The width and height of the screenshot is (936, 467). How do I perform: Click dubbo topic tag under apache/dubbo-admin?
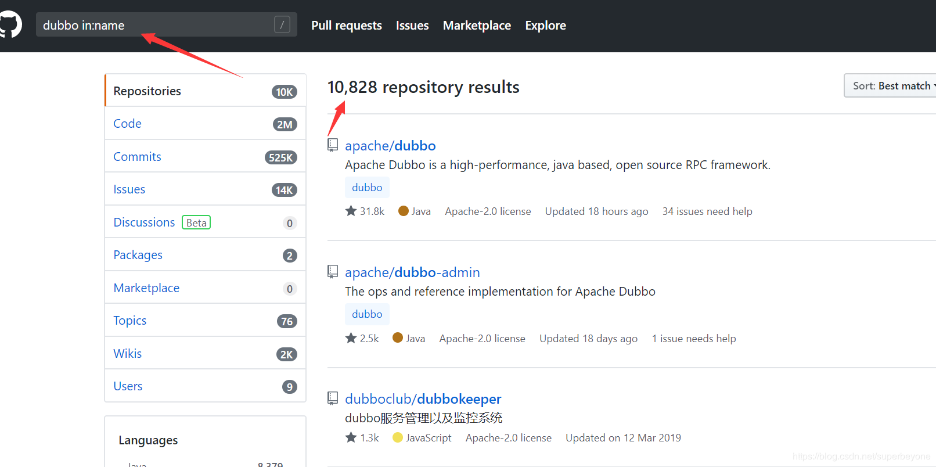[367, 314]
